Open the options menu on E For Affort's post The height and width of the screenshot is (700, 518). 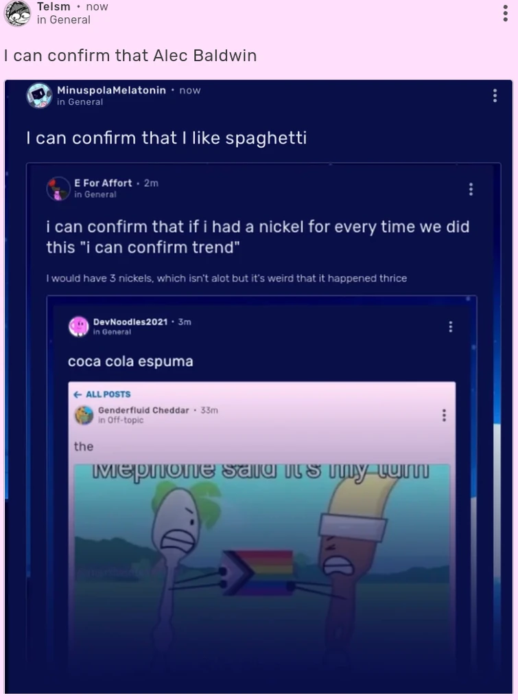[471, 190]
